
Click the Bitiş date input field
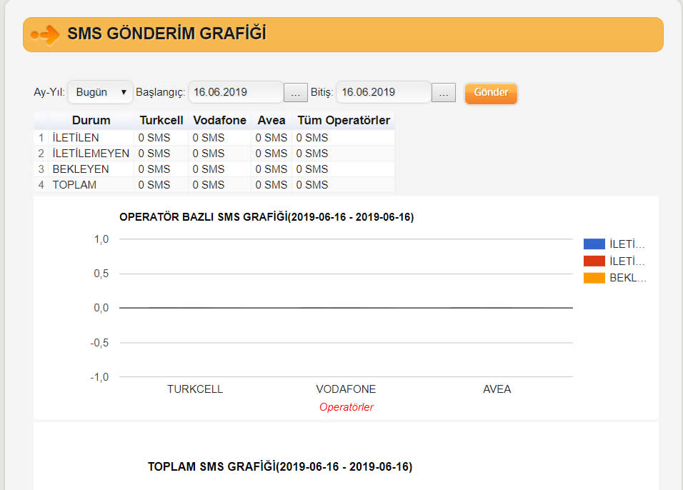point(384,92)
